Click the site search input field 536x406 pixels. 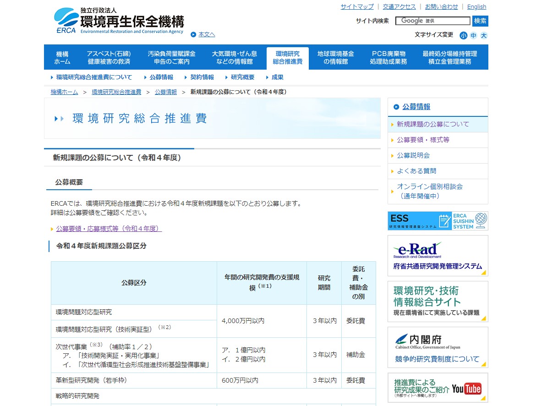click(x=433, y=21)
